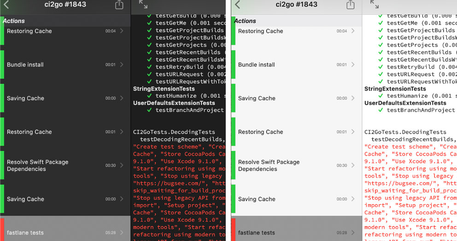
Task: Click the fullscreen arrows icon above the light log
Action: point(375,5)
